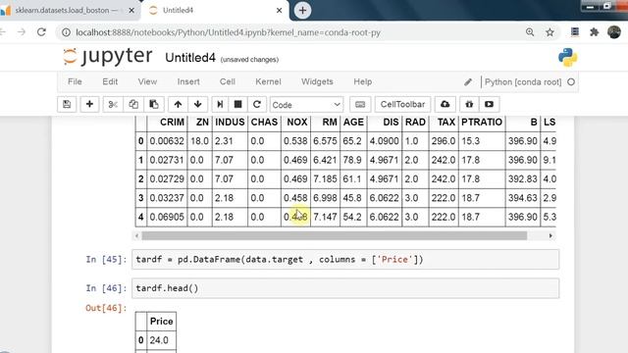Click the Python [conda root] kernel label

click(523, 82)
